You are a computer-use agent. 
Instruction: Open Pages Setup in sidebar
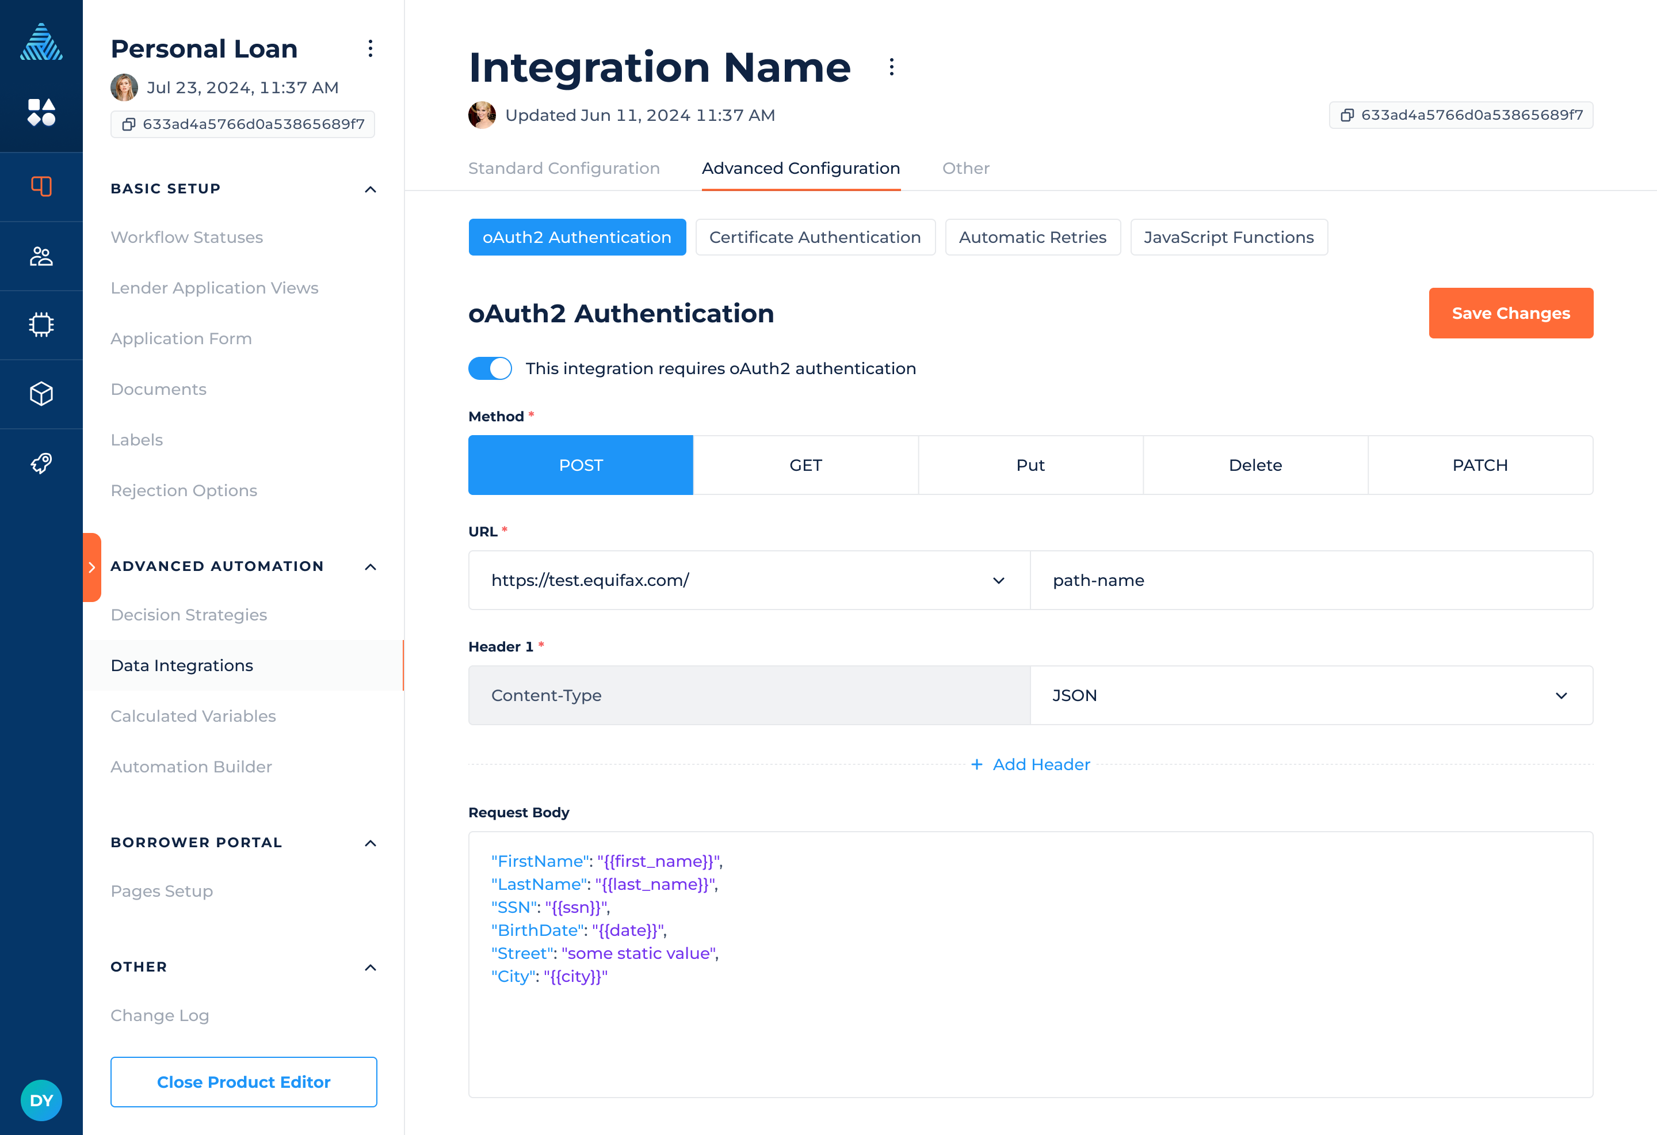coord(162,891)
